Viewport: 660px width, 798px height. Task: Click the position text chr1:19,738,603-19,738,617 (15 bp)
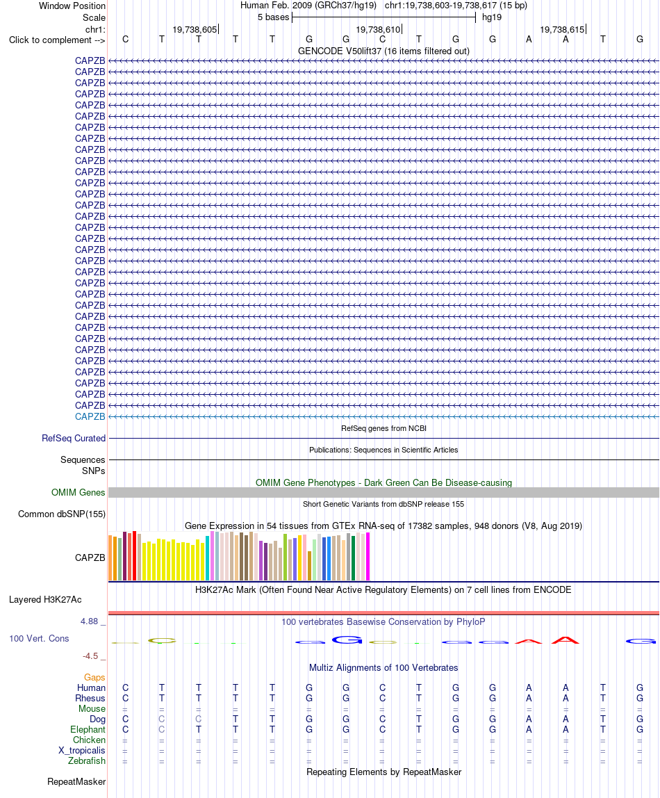[x=456, y=5]
